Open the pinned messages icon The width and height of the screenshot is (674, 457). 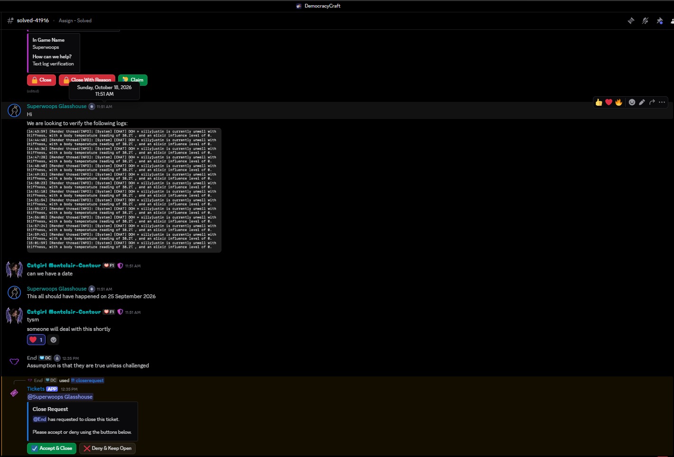[659, 21]
